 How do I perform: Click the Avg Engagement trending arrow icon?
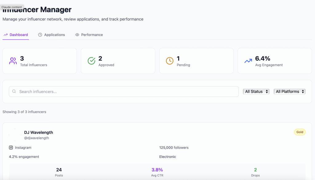tap(248, 61)
